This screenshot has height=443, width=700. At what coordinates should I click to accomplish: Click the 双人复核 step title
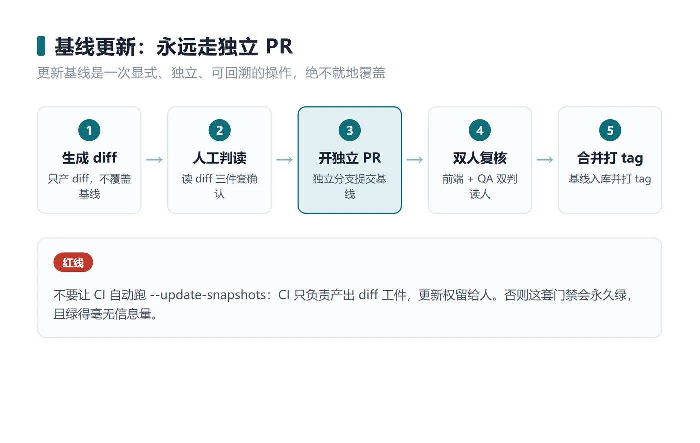(x=480, y=158)
